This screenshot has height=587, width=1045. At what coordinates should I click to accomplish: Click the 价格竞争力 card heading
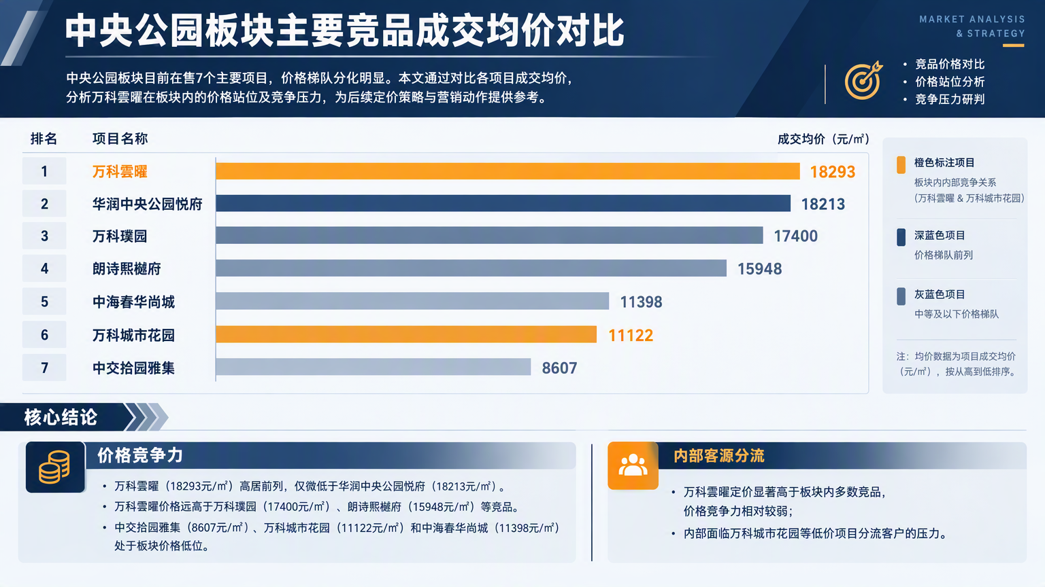pyautogui.click(x=140, y=455)
